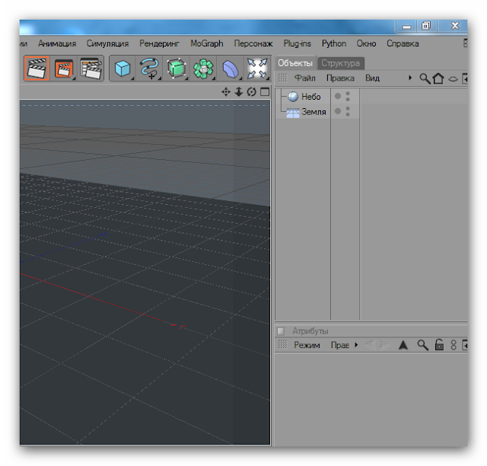Render the active view clapperboard icon
Image resolution: width=487 pixels, height=466 pixels.
(37, 69)
